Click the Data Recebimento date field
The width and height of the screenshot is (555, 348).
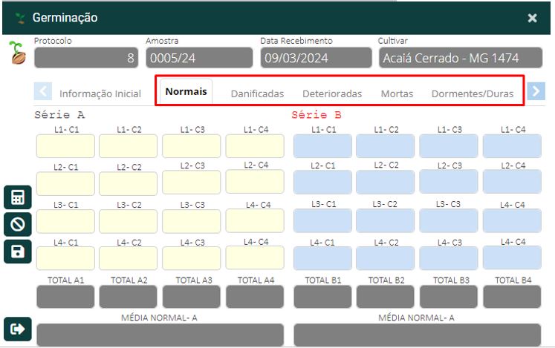point(316,58)
